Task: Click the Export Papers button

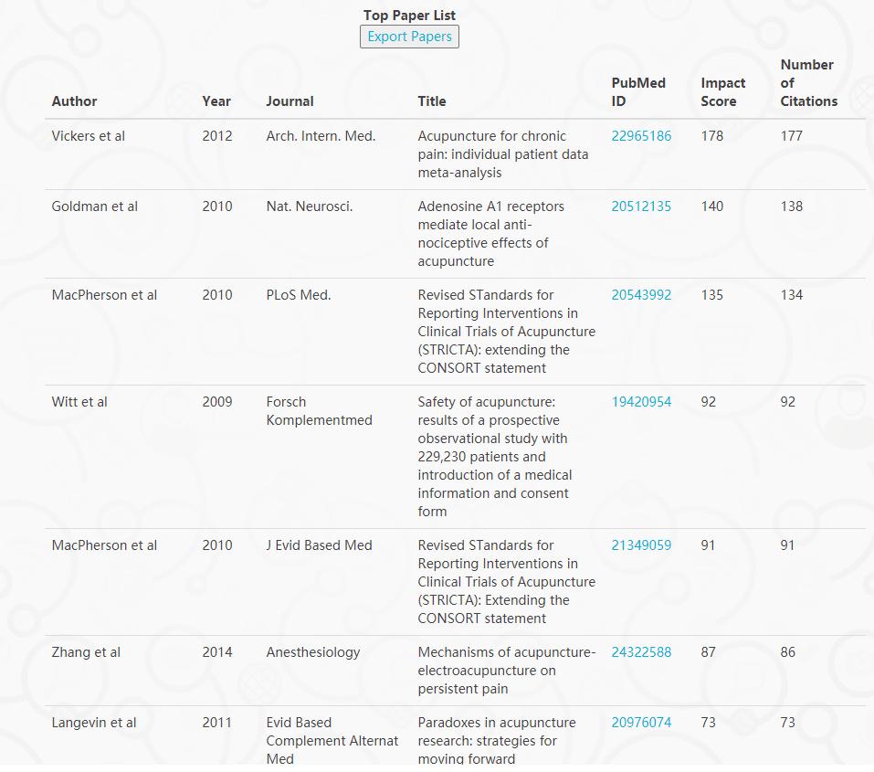Action: [x=409, y=37]
